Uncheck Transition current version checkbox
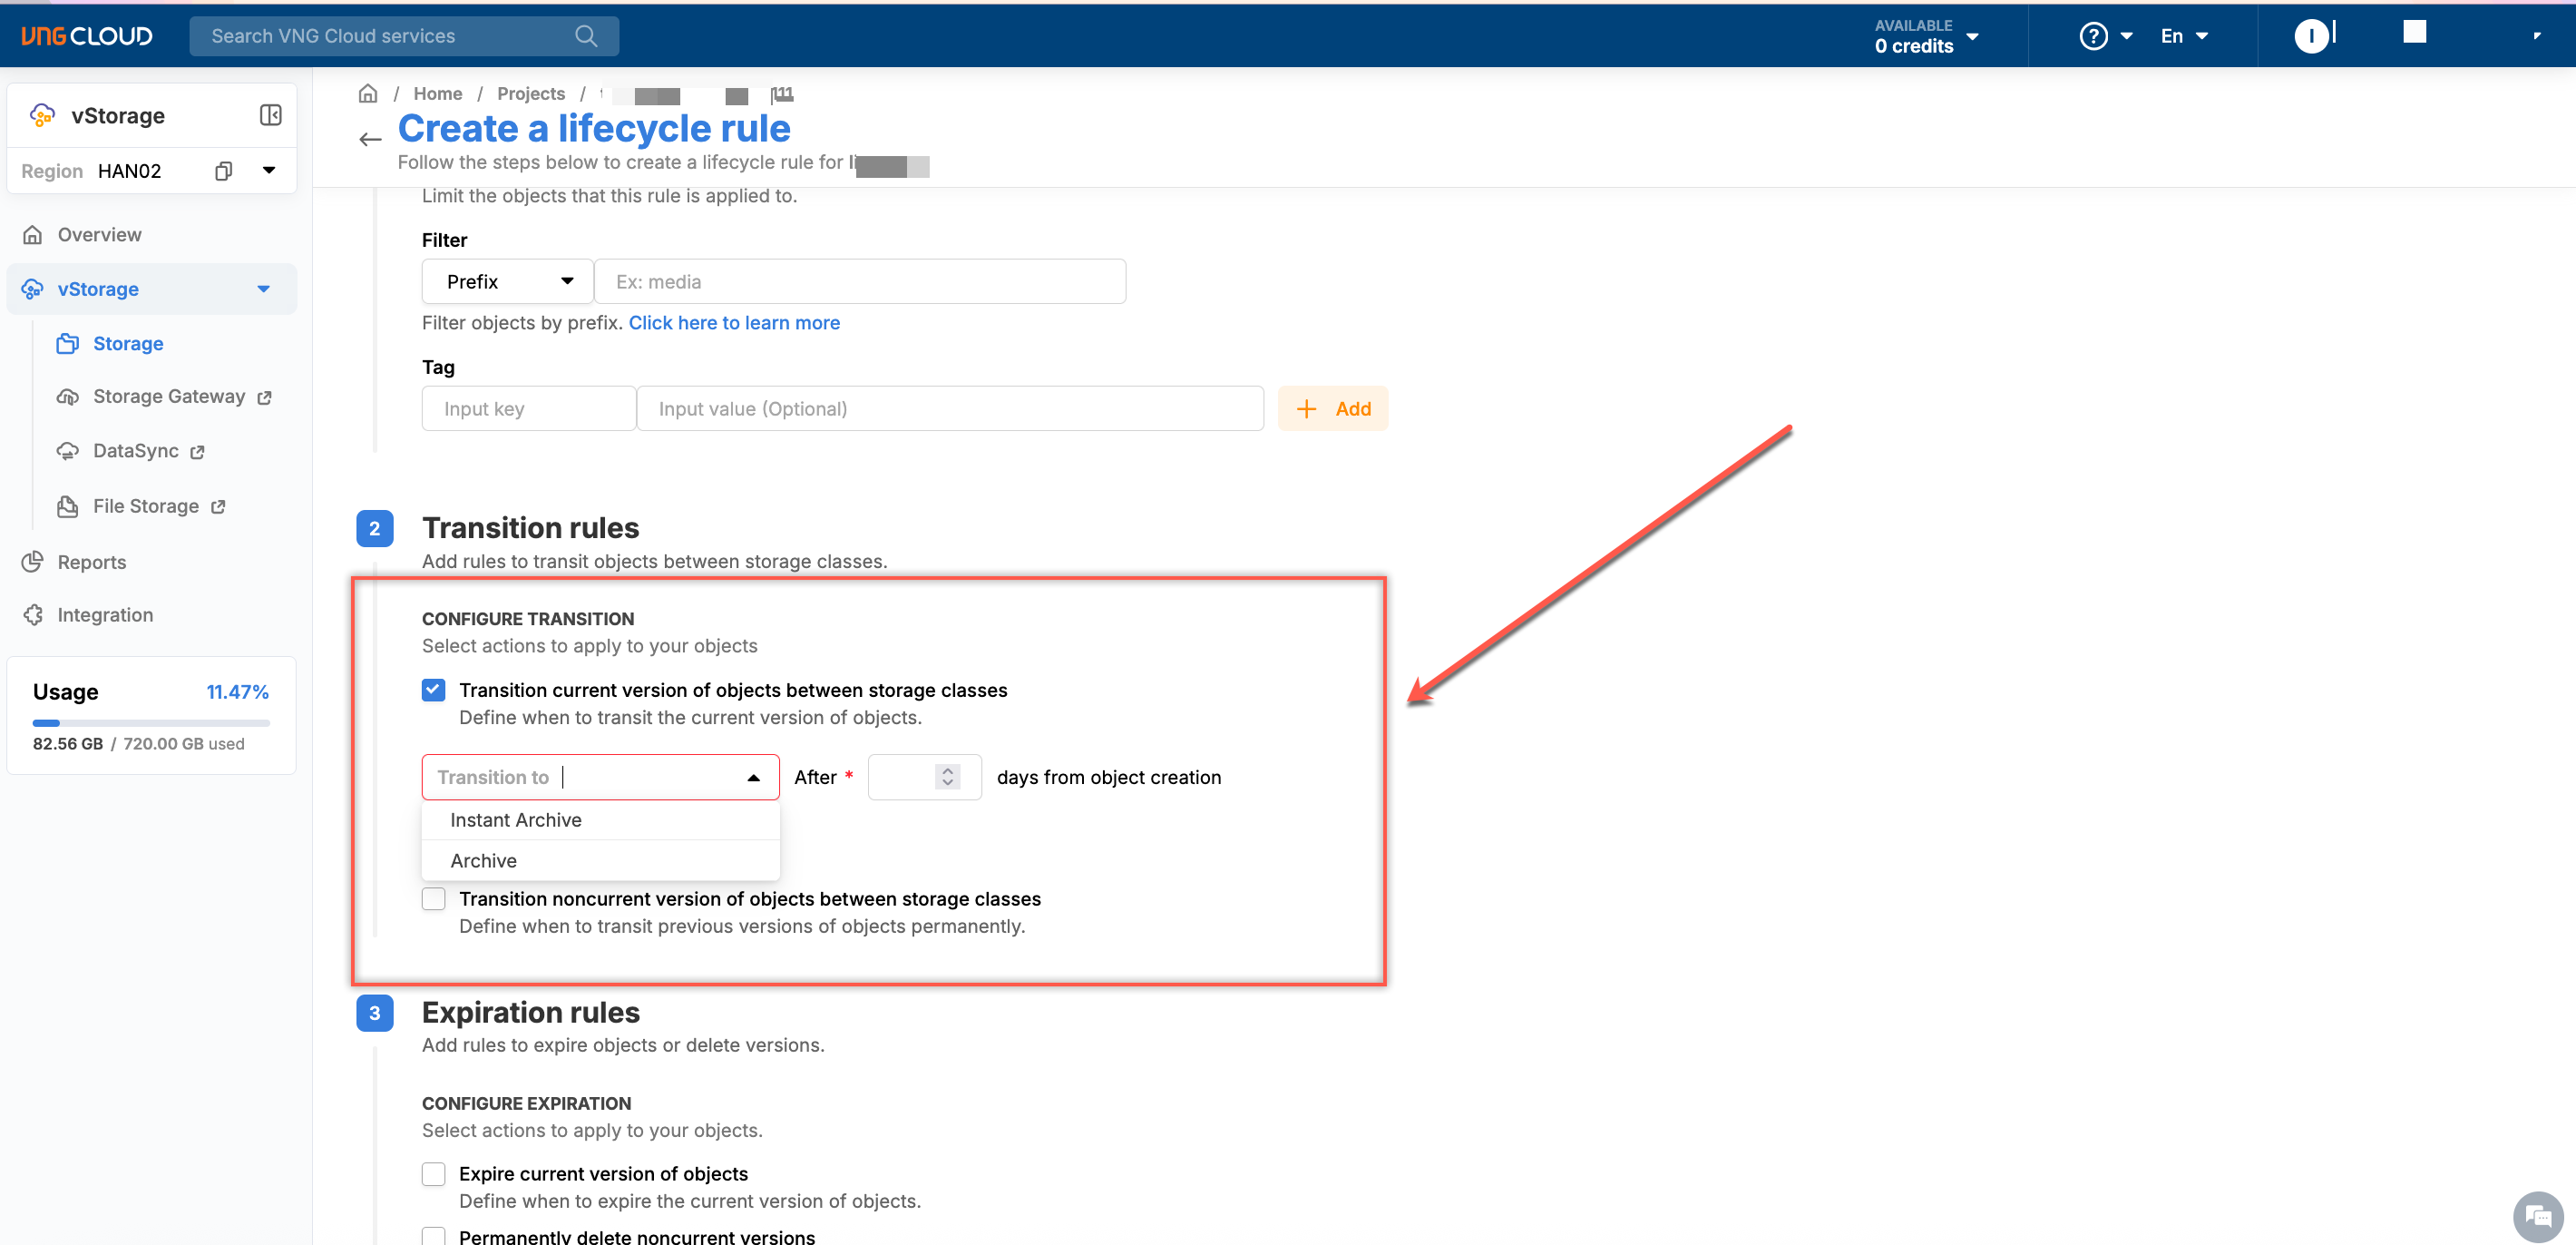Screen dimensions: 2576x1245 tap(433, 690)
